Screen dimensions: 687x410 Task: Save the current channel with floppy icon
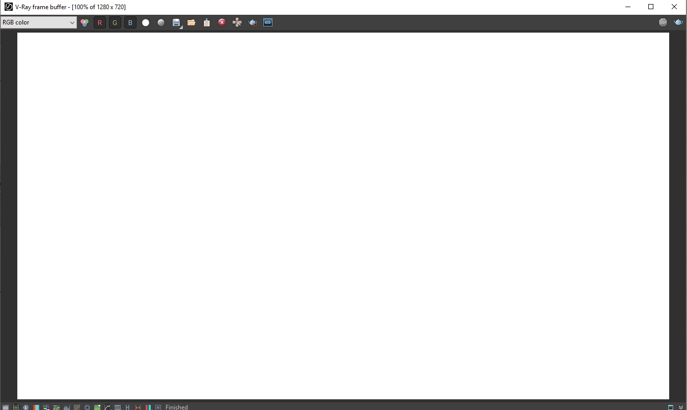pyautogui.click(x=176, y=22)
